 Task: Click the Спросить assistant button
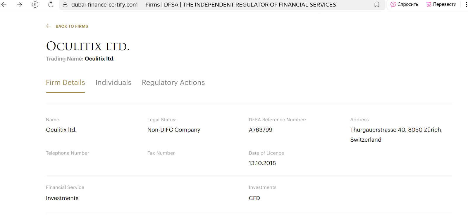coord(404,4)
